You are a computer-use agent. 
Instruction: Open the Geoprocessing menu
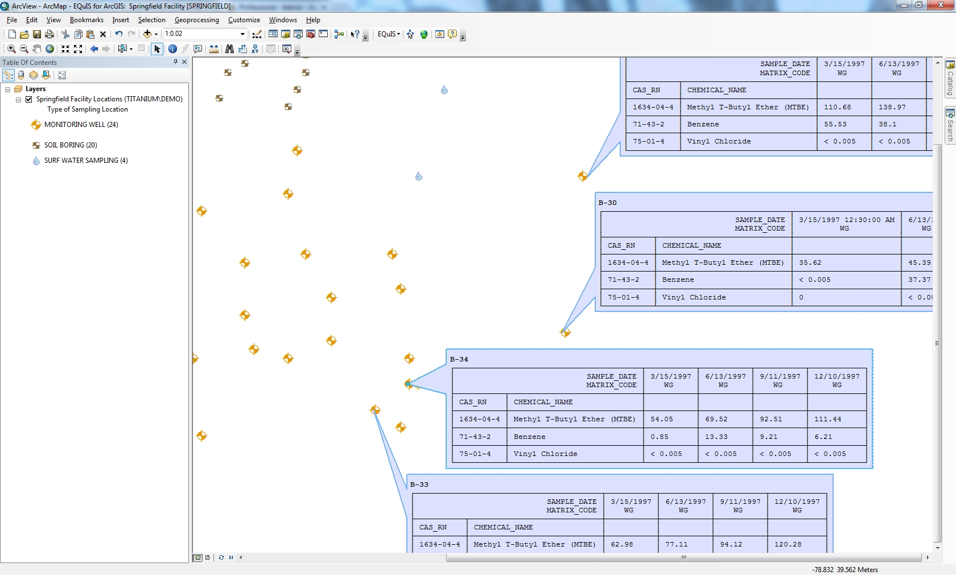pos(196,20)
